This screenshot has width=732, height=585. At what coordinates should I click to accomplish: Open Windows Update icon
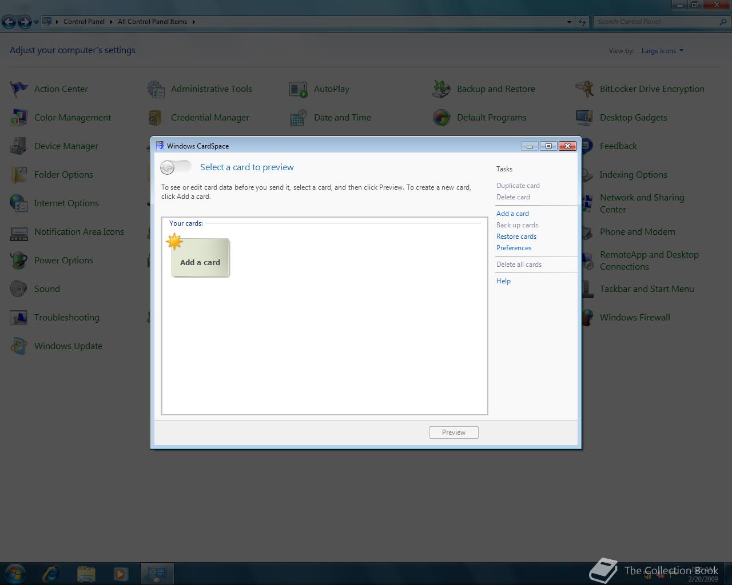(x=19, y=346)
